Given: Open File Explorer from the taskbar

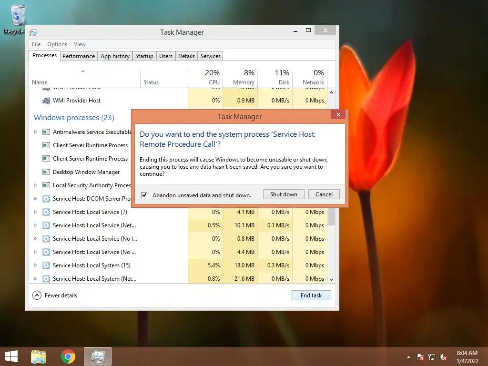Looking at the screenshot, I should click(x=39, y=356).
